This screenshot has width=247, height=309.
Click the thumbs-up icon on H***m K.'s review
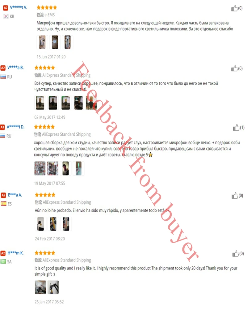pyautogui.click(x=235, y=253)
